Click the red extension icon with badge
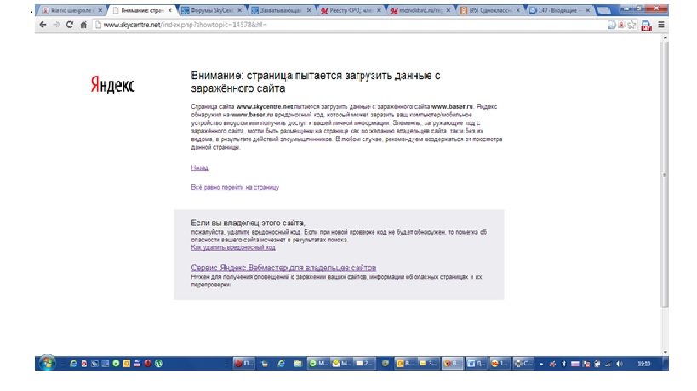Viewport: 697px width, 391px height. tap(646, 25)
